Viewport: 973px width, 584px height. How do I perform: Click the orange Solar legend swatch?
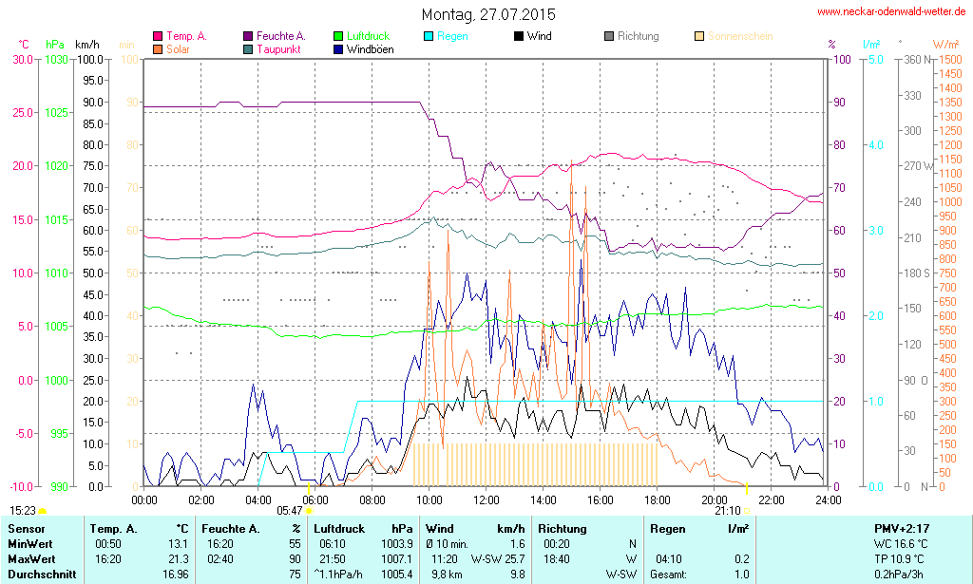point(158,48)
